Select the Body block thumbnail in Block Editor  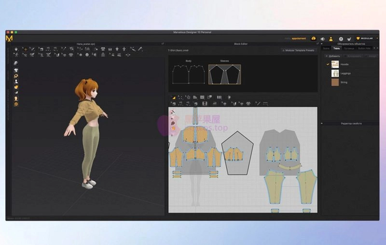pyautogui.click(x=189, y=74)
